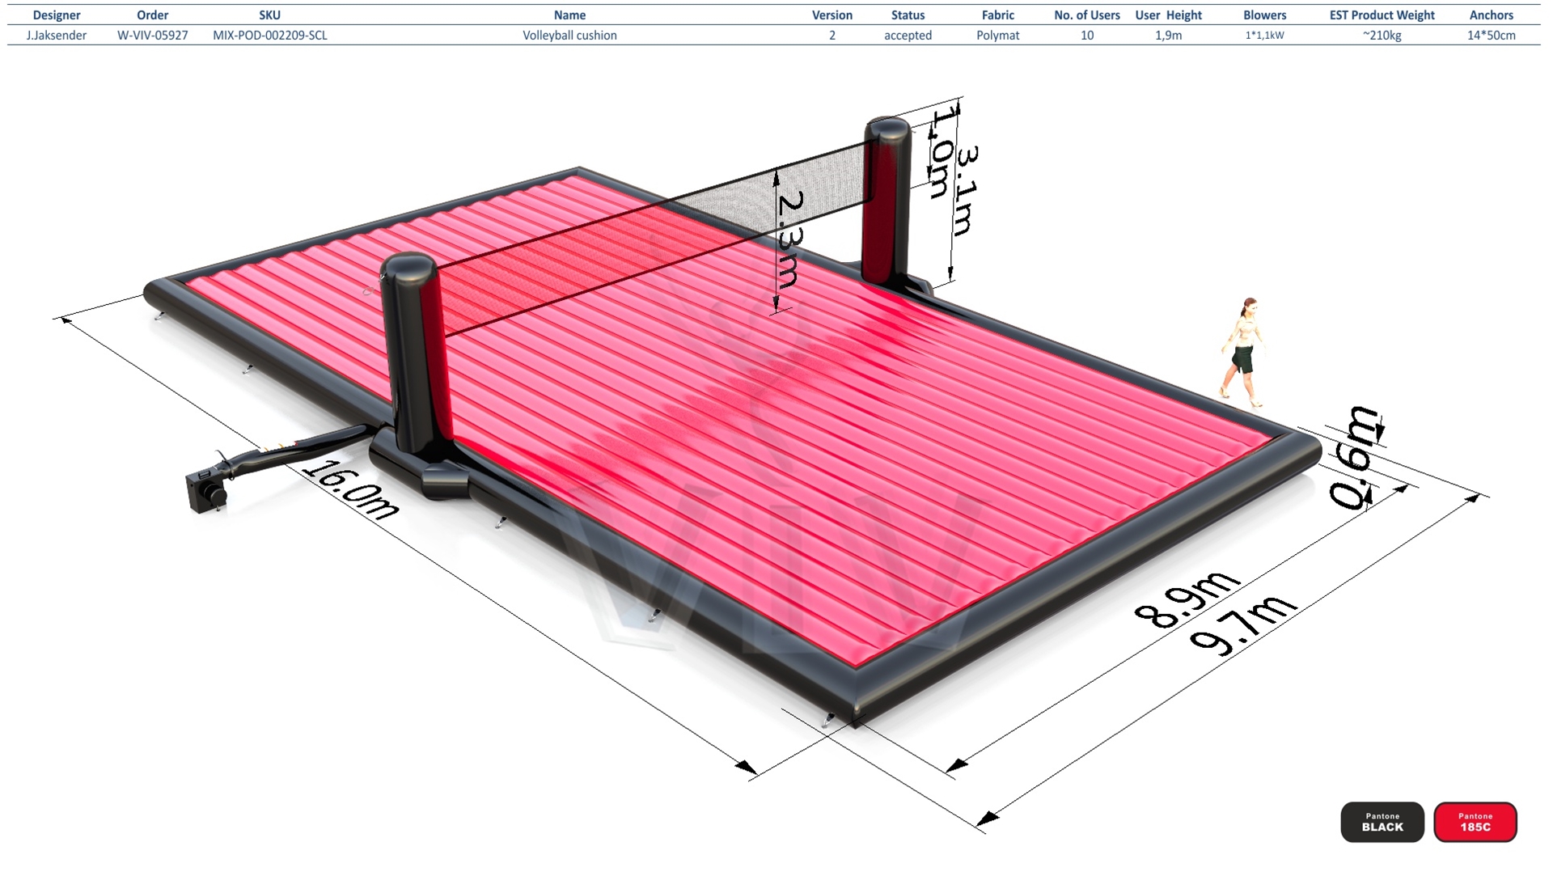The image size is (1553, 893).
Task: Click anchors value 14*50cm
Action: pyautogui.click(x=1492, y=35)
